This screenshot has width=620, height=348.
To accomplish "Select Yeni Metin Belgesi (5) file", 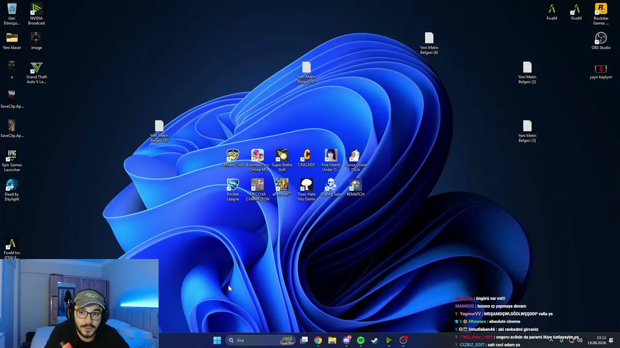I will (306, 73).
